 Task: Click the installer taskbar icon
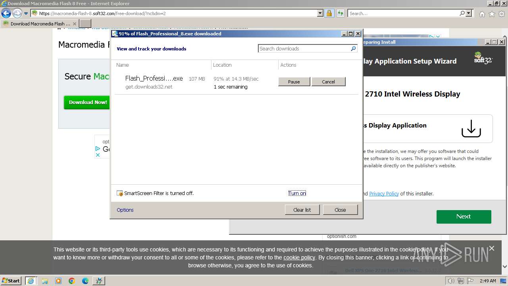(x=99, y=280)
